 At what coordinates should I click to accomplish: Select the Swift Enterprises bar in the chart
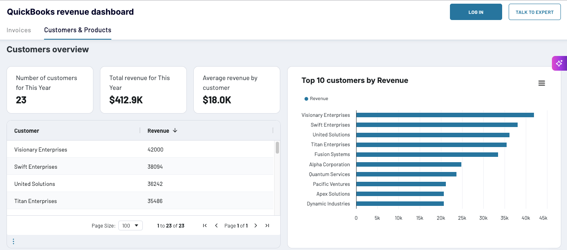tap(436, 125)
